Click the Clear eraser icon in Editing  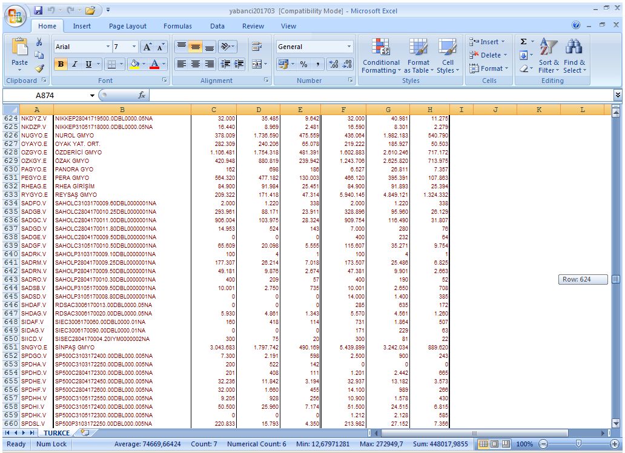pyautogui.click(x=524, y=68)
